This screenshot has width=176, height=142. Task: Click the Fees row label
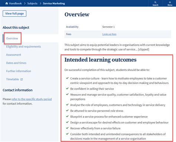click(69, 34)
